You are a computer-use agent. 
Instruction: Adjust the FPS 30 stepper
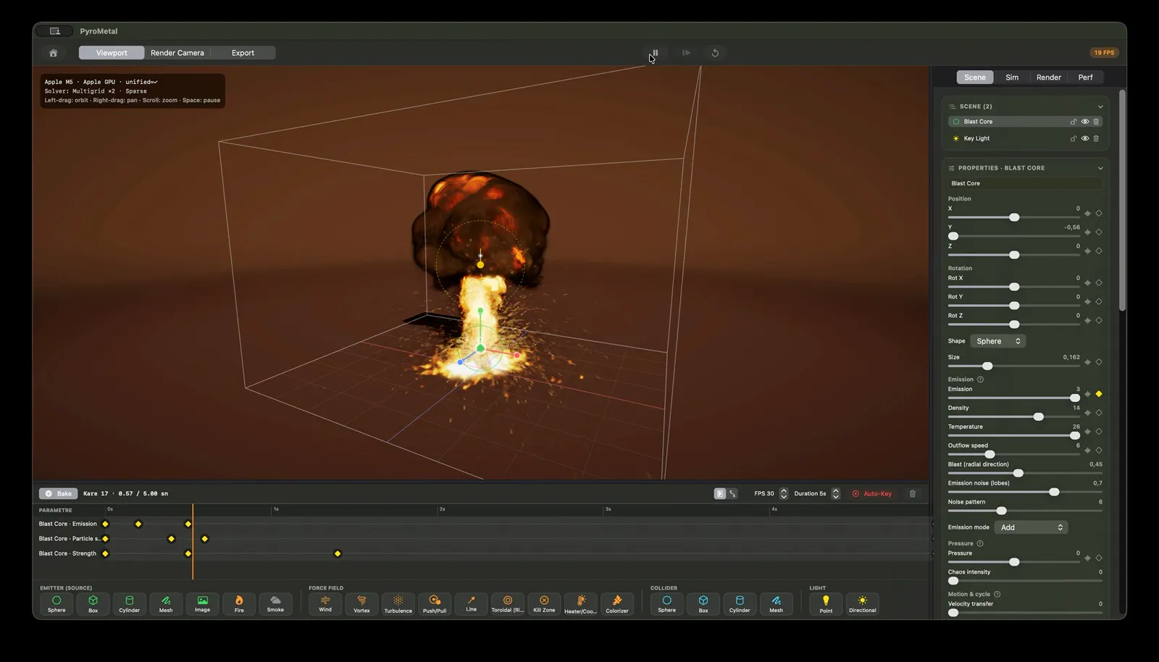784,494
